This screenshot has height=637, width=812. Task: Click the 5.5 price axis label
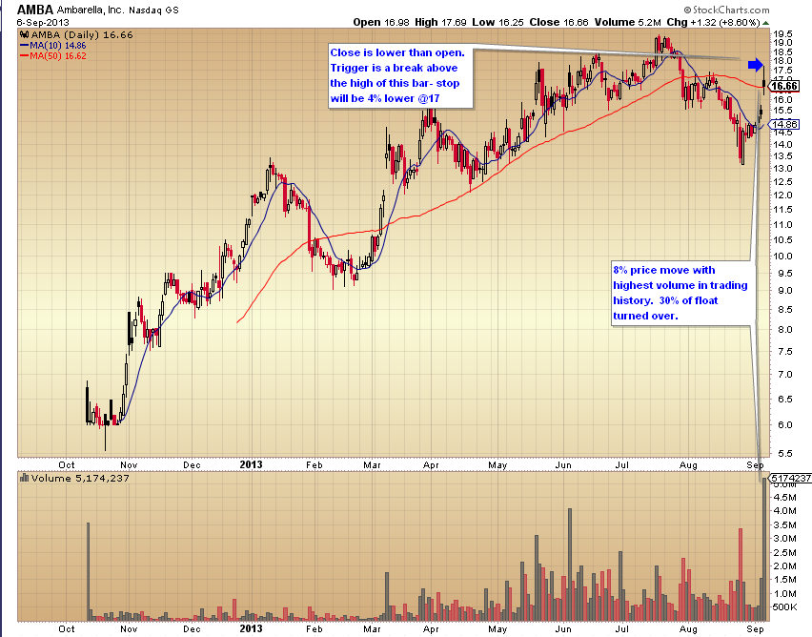785,453
